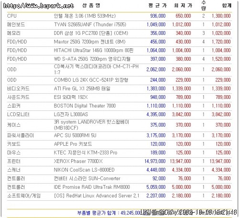Select product 3R system LANDROVER 핫스왑베이
The height and width of the screenshot is (218, 239).
click(x=91, y=125)
